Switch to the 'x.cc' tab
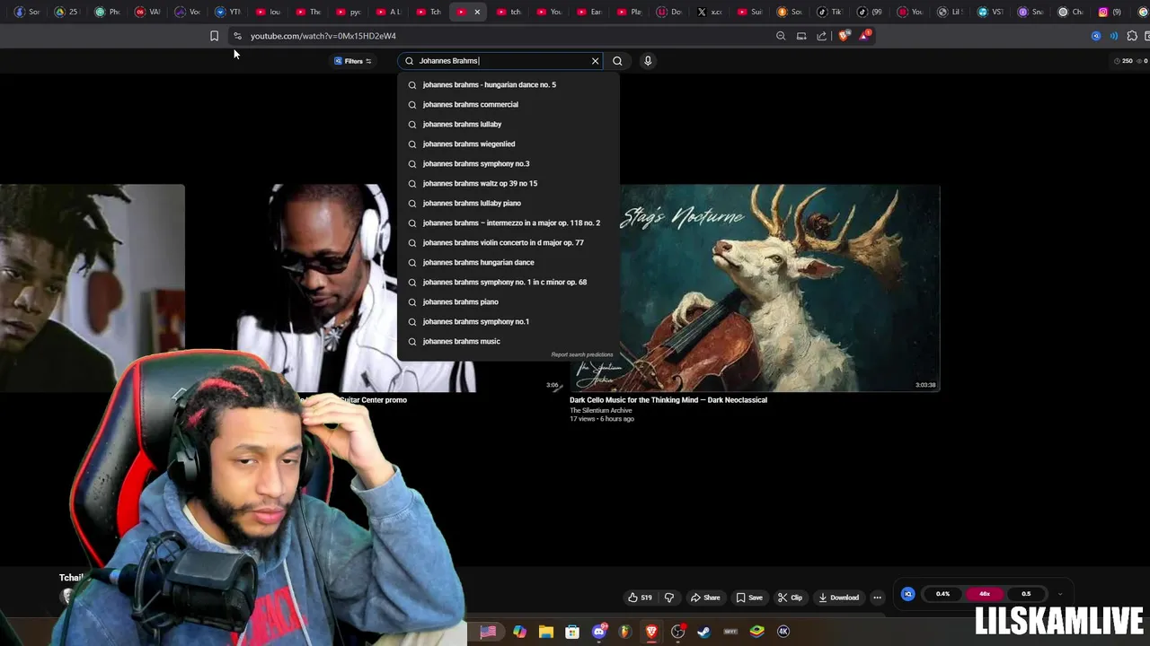1150x646 pixels. [709, 12]
